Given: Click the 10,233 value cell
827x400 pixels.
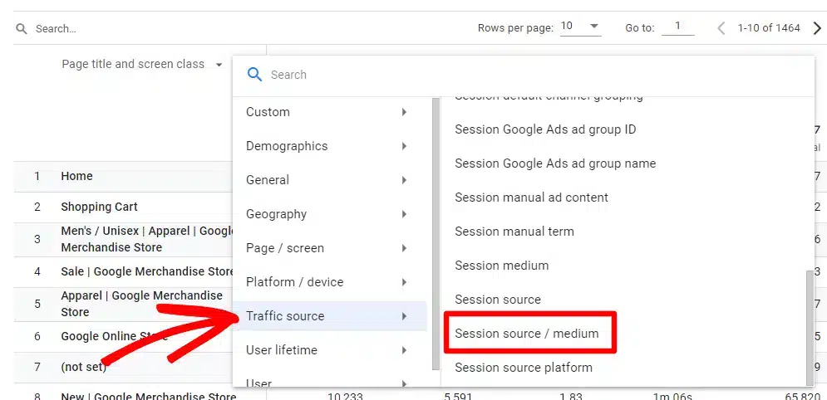Looking at the screenshot, I should (345, 396).
